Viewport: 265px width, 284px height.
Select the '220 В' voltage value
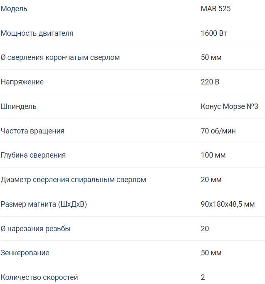coord(210,82)
